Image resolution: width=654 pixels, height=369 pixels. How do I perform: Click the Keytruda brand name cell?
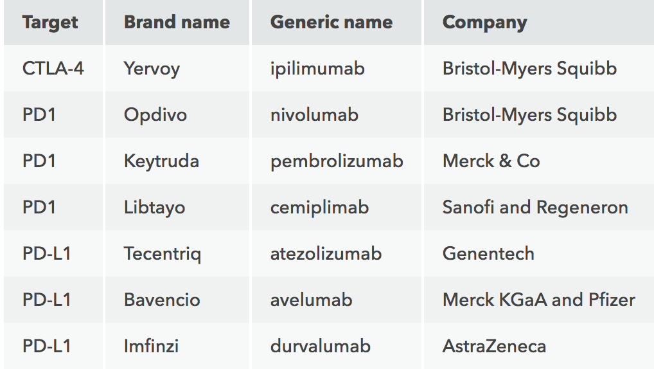pos(161,161)
